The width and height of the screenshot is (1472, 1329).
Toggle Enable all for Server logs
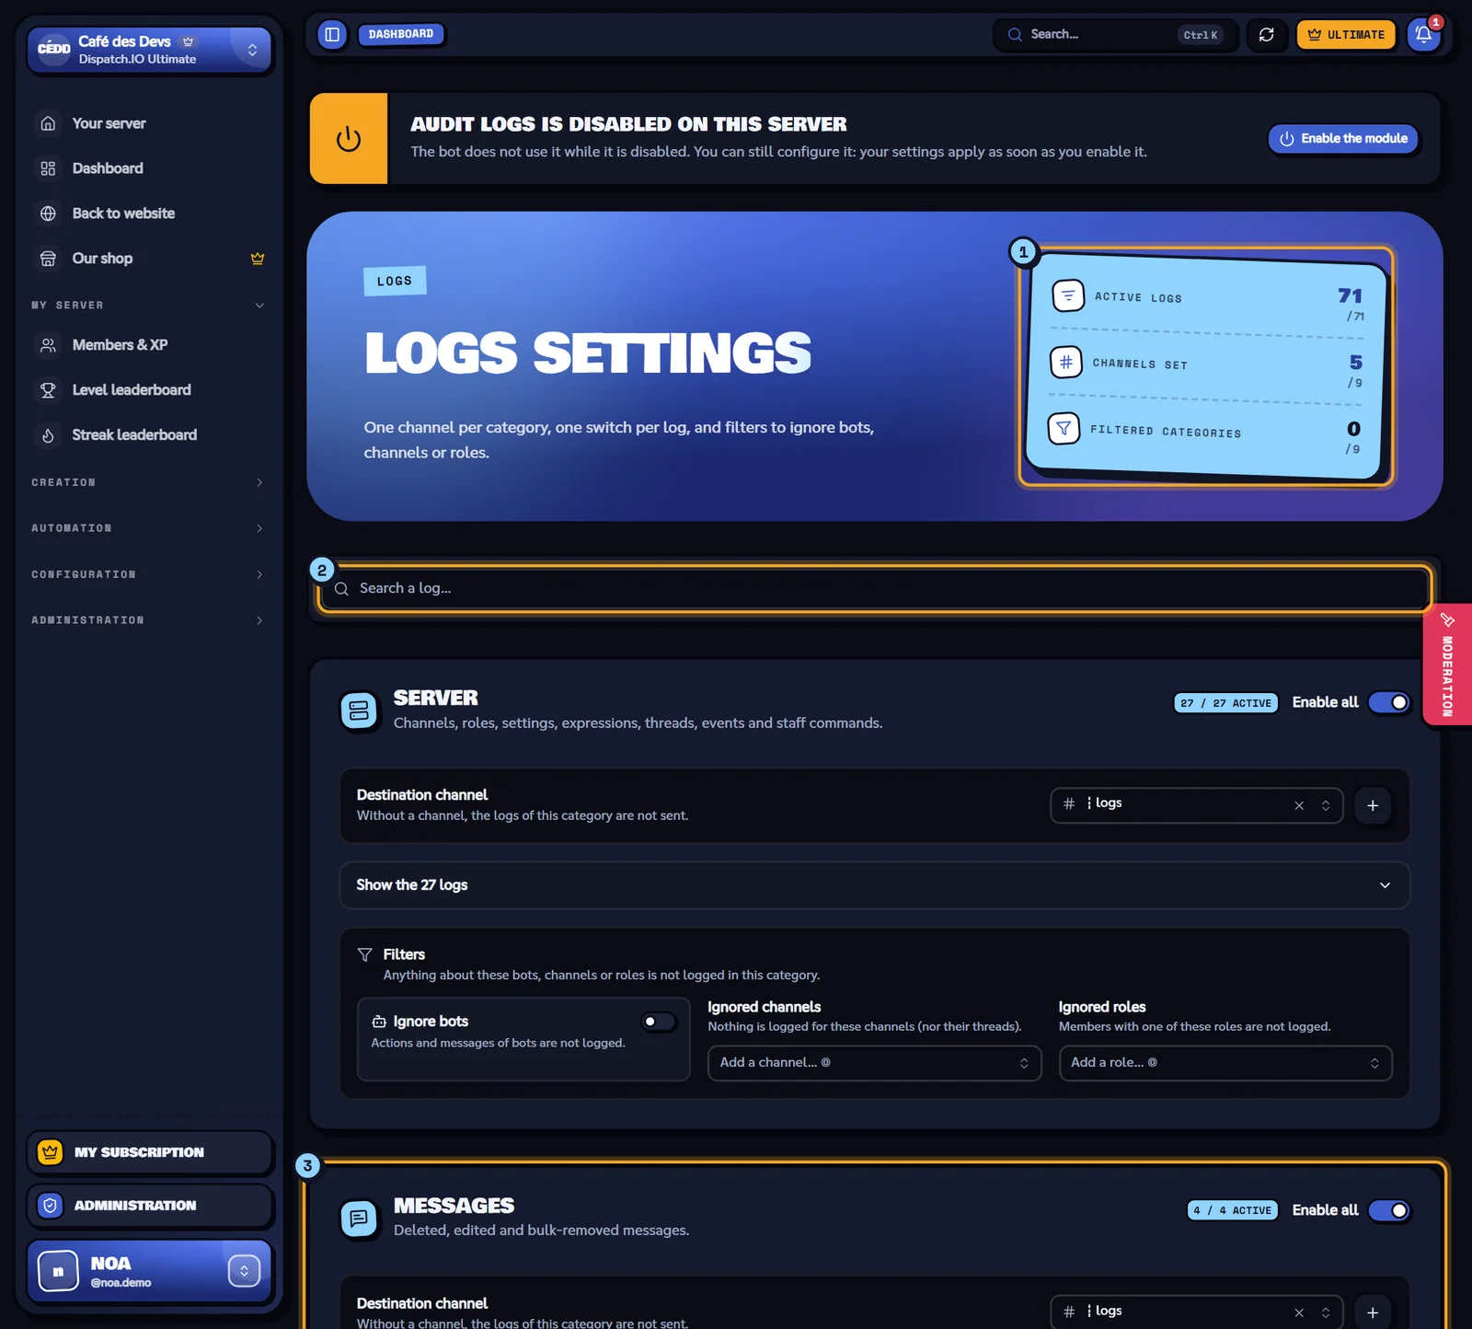click(x=1389, y=702)
